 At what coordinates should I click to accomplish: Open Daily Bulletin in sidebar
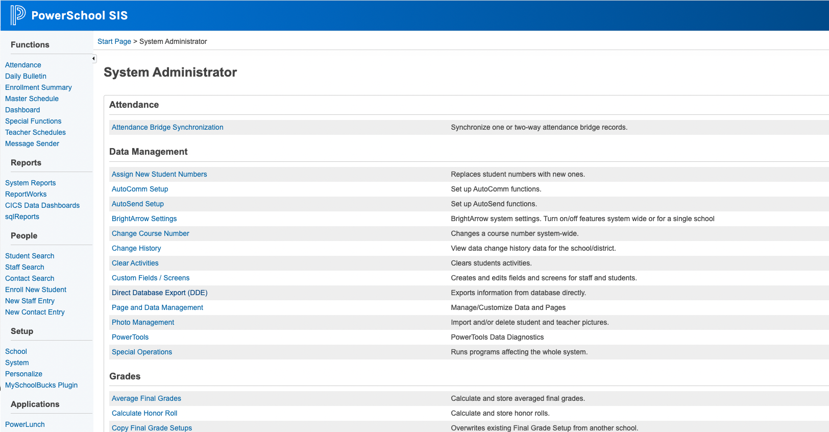[x=26, y=76]
